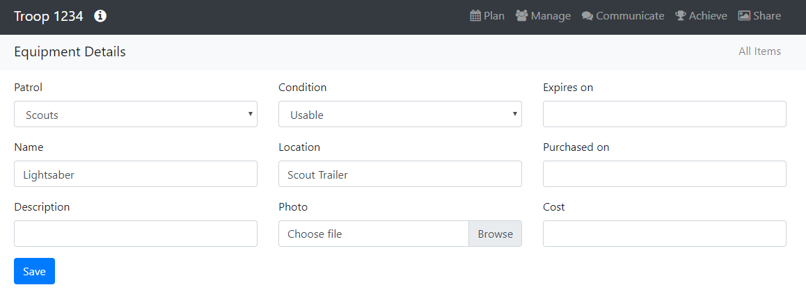Open the Plan menu text
Image resolution: width=806 pixels, height=301 pixels.
(x=494, y=16)
